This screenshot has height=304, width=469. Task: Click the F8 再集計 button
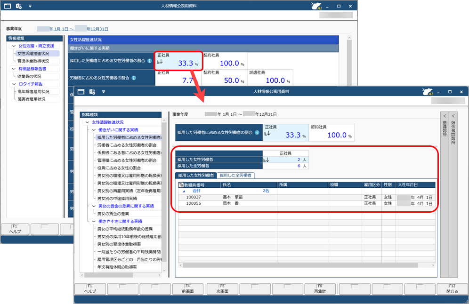click(x=320, y=289)
